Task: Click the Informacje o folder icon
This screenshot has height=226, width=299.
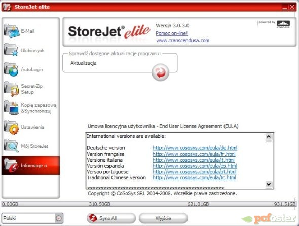Action: (x=11, y=165)
